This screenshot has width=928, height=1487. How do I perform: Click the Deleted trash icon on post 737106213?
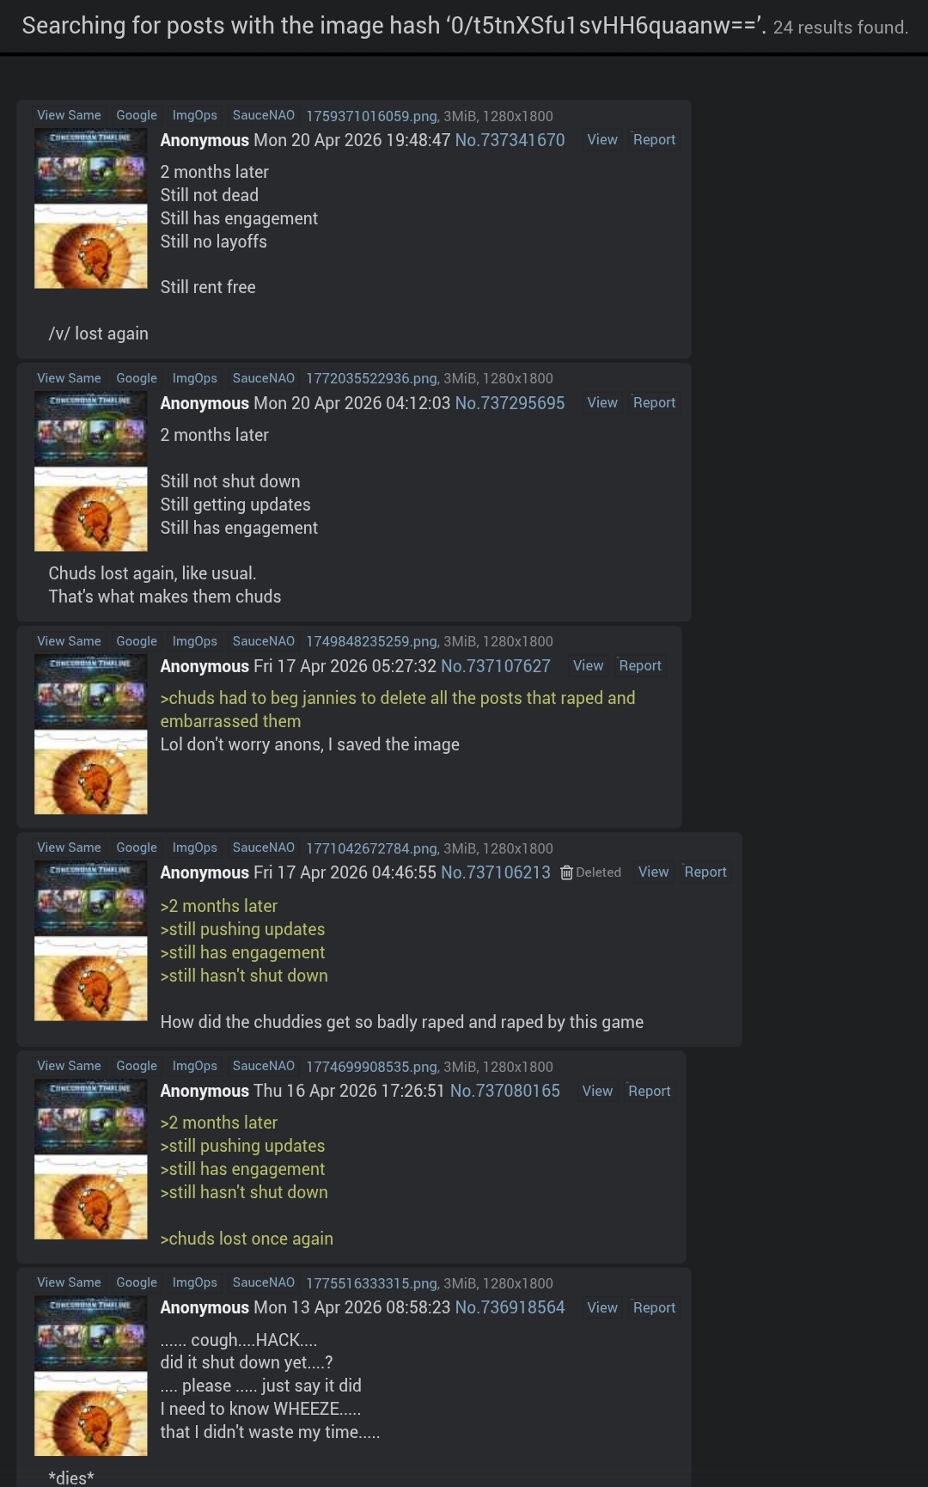coord(566,872)
